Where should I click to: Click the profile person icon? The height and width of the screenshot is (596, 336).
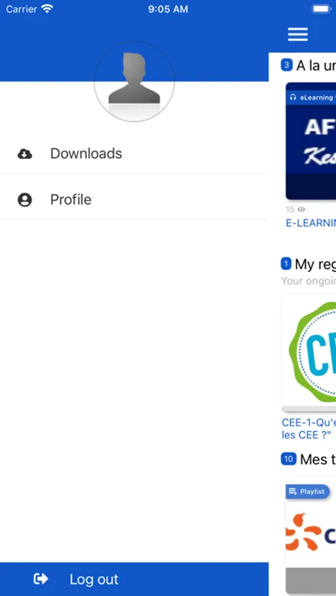[25, 199]
